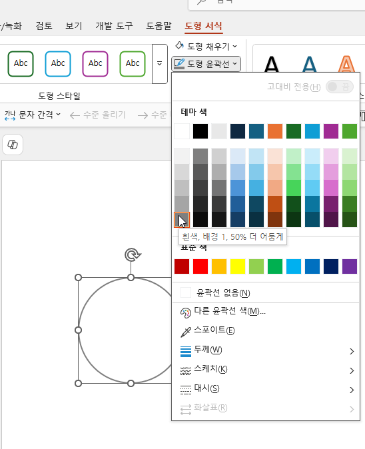Click the rotation handle above the circle

[133, 255]
